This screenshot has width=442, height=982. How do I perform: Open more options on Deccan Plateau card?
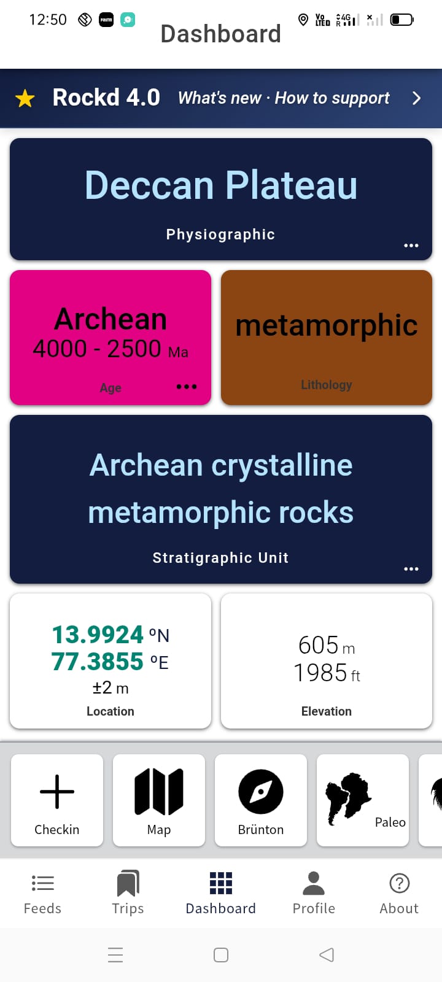tap(411, 245)
